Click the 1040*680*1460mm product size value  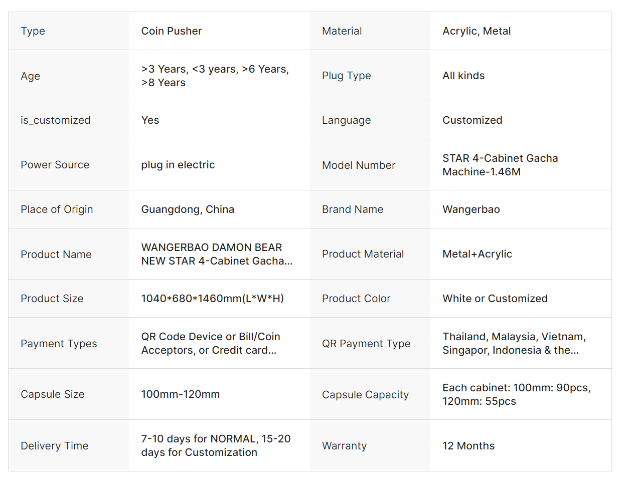tap(213, 299)
